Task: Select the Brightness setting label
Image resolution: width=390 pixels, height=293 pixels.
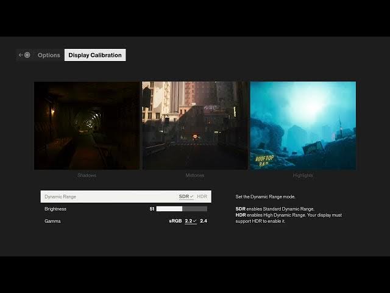Action: click(x=55, y=209)
